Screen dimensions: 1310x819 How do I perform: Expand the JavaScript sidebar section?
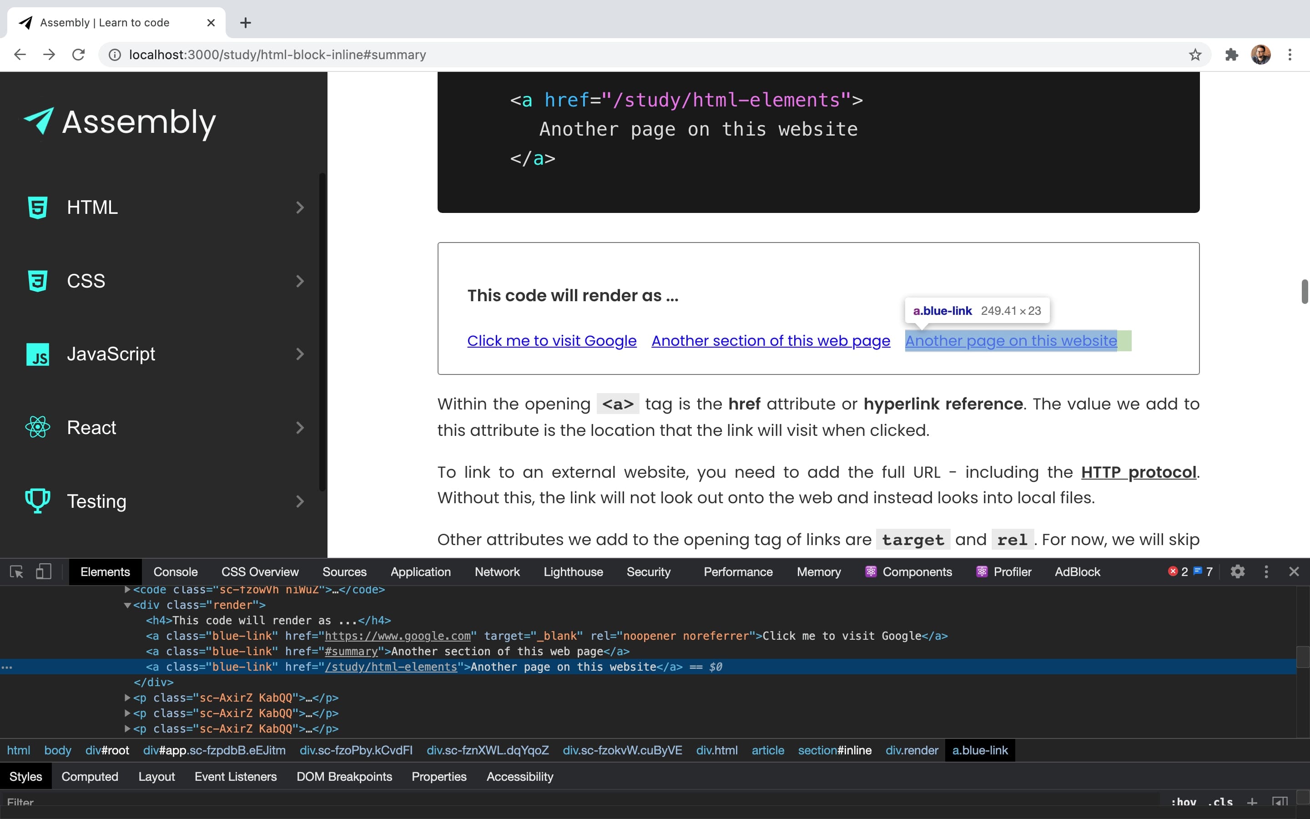point(300,354)
